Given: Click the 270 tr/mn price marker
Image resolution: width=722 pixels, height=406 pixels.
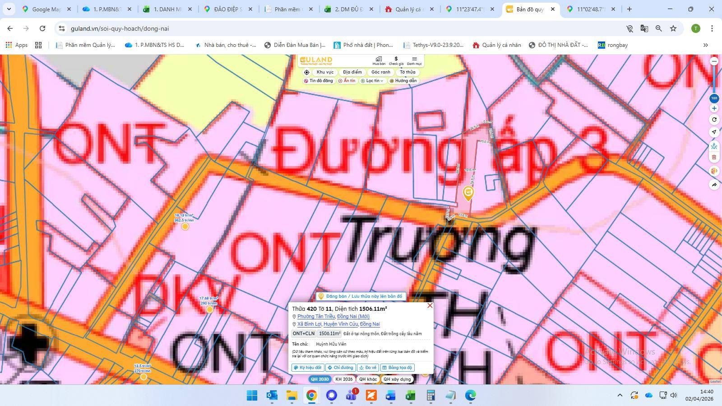Looking at the screenshot, I should [143, 377].
